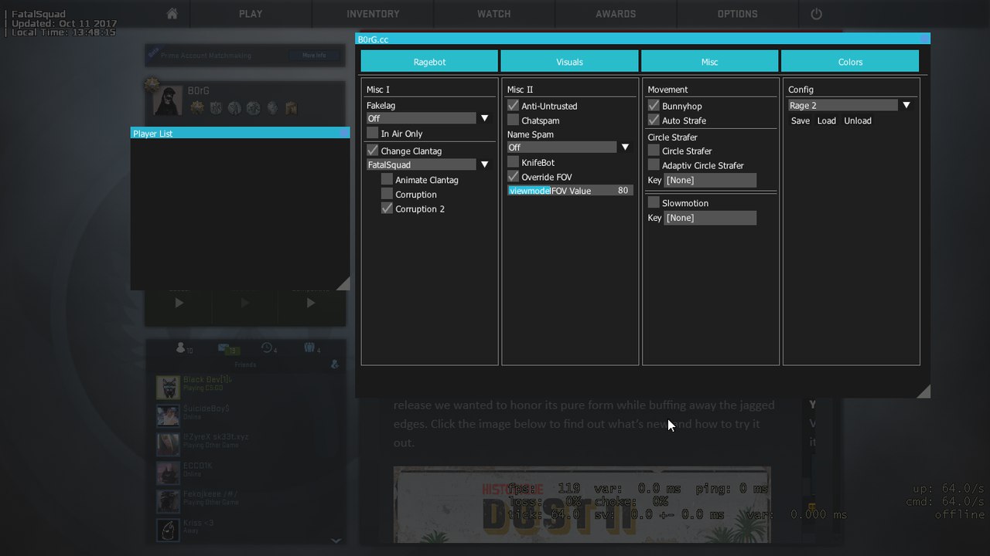The width and height of the screenshot is (990, 556).
Task: Enable the KnifeBot checkbox
Action: (513, 162)
